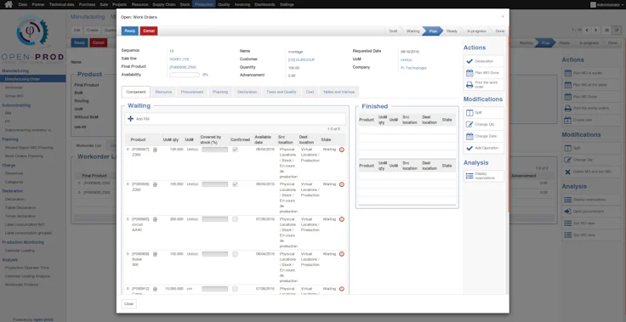Open the Planning tab
The image size is (626, 322).
[x=220, y=92]
